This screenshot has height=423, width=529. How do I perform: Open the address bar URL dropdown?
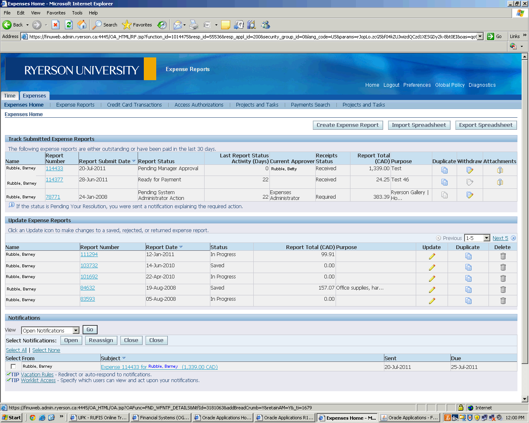tap(480, 36)
